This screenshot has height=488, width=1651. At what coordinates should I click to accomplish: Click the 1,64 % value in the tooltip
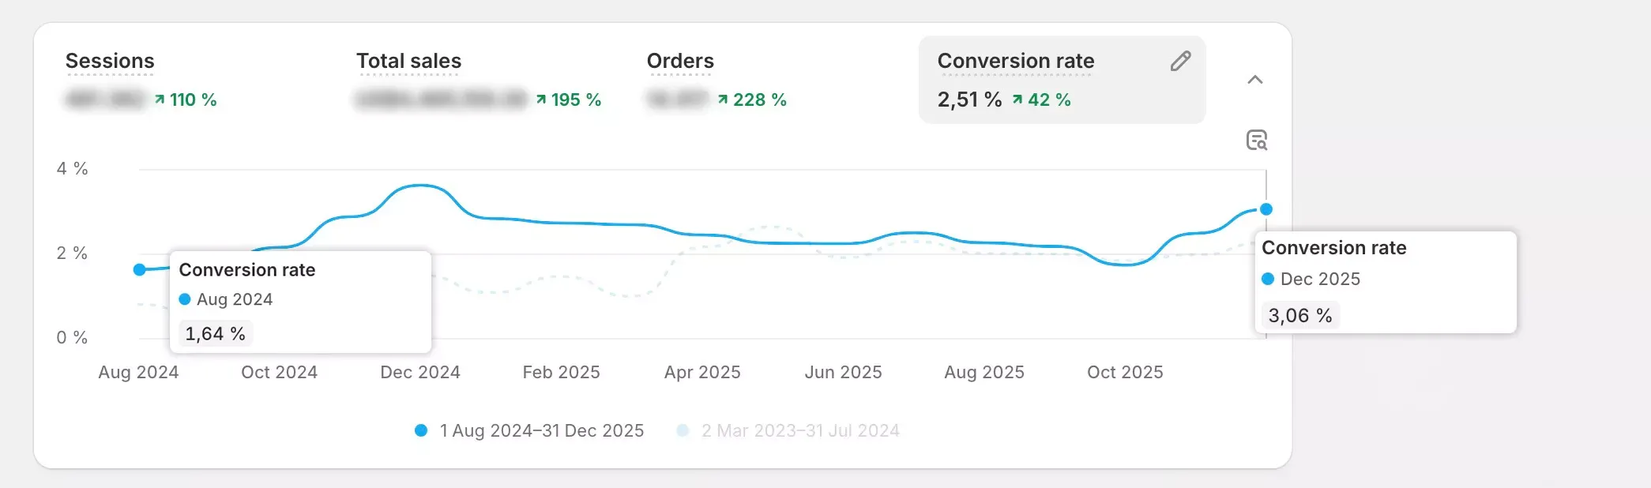pyautogui.click(x=215, y=334)
